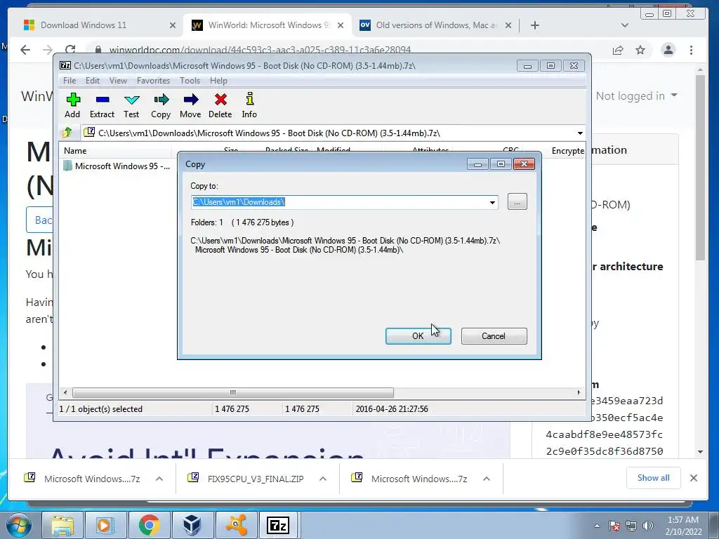Expand the 7-Zip address bar dropdown

pyautogui.click(x=580, y=133)
